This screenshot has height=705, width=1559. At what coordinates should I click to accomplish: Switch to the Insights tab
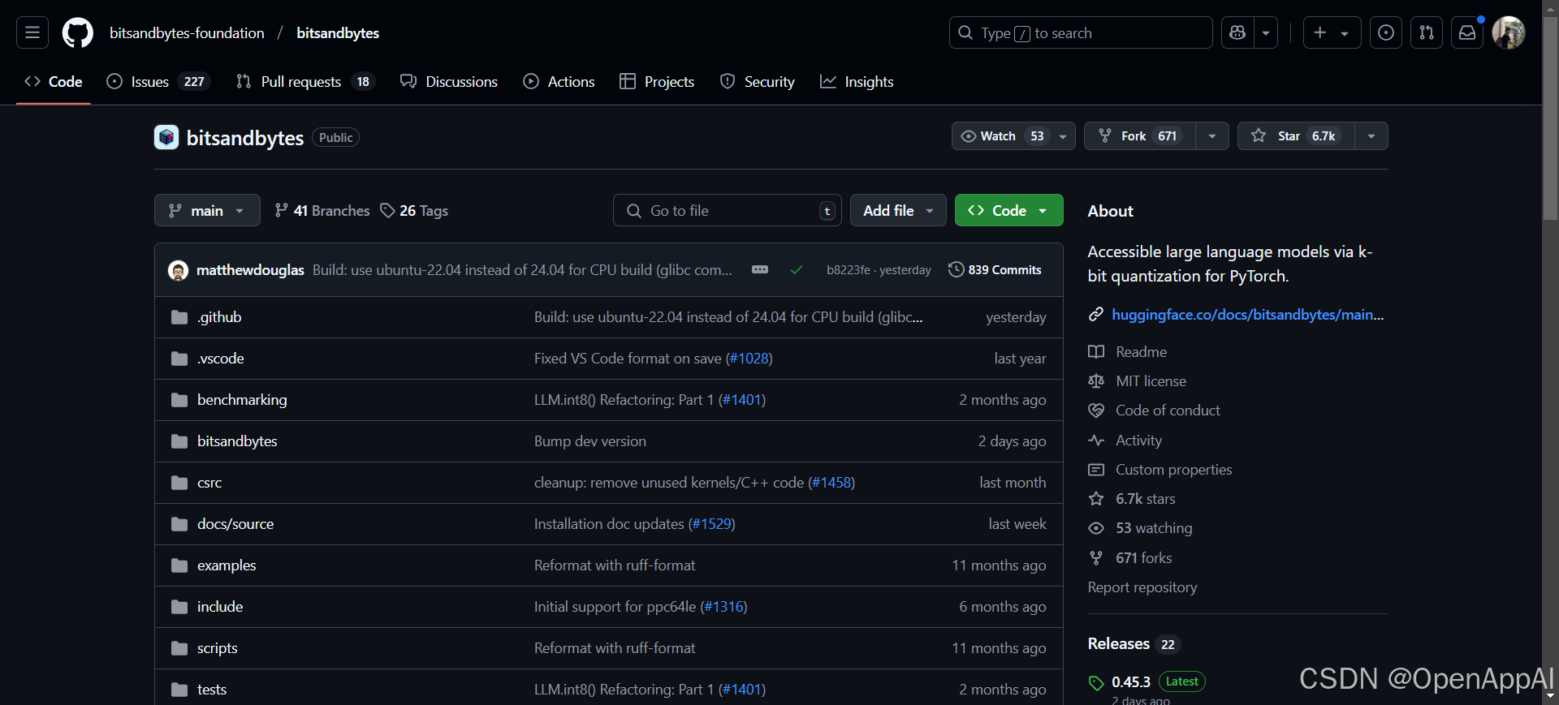coord(857,82)
